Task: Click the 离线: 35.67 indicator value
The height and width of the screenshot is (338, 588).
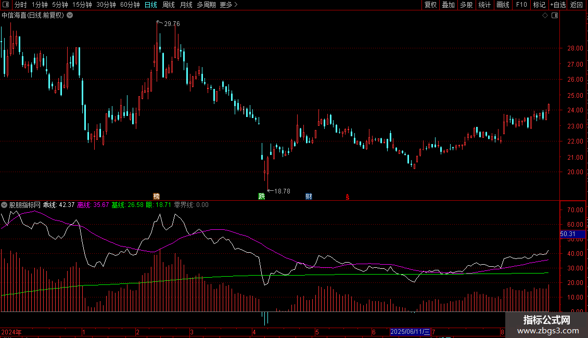Action: (93, 205)
